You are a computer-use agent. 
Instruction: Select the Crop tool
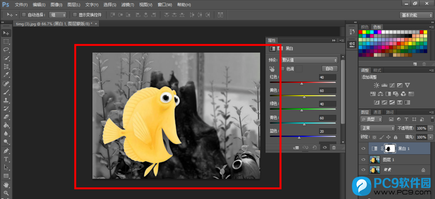(x=6, y=67)
